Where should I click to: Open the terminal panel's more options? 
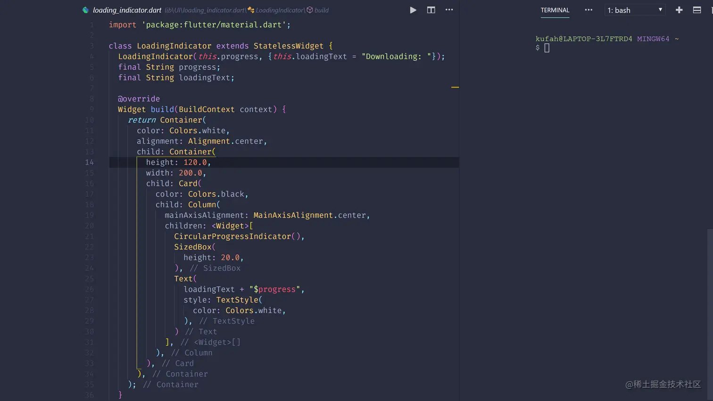click(589, 9)
